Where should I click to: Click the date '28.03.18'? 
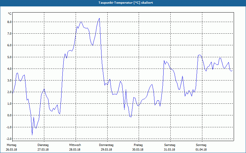click(75, 150)
